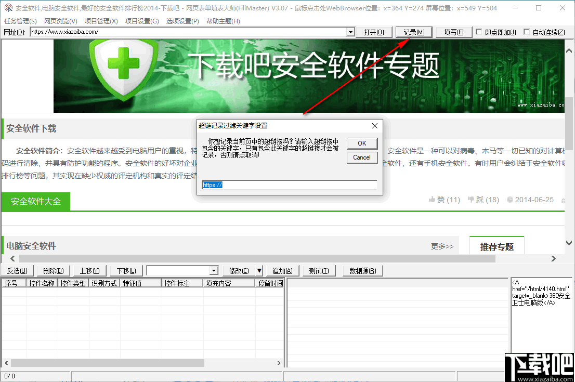The width and height of the screenshot is (575, 382).
Task: Click the 赞 thumbs-up icon
Action: tap(432, 199)
